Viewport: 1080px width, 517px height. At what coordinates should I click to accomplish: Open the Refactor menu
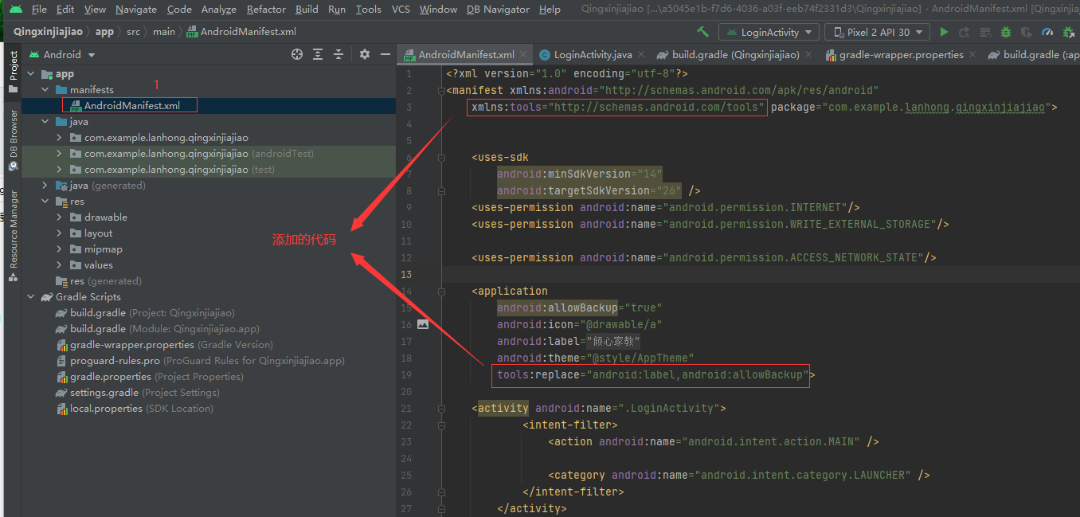pyautogui.click(x=266, y=10)
